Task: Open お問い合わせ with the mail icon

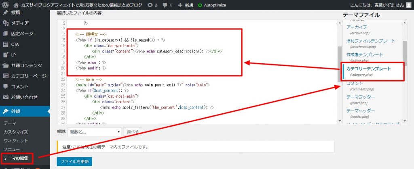Action: (23, 97)
